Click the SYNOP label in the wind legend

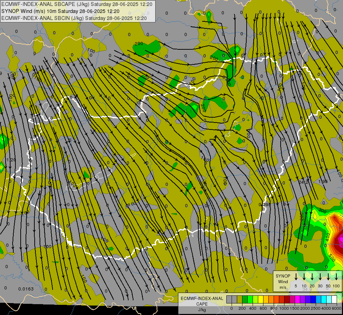283,276
